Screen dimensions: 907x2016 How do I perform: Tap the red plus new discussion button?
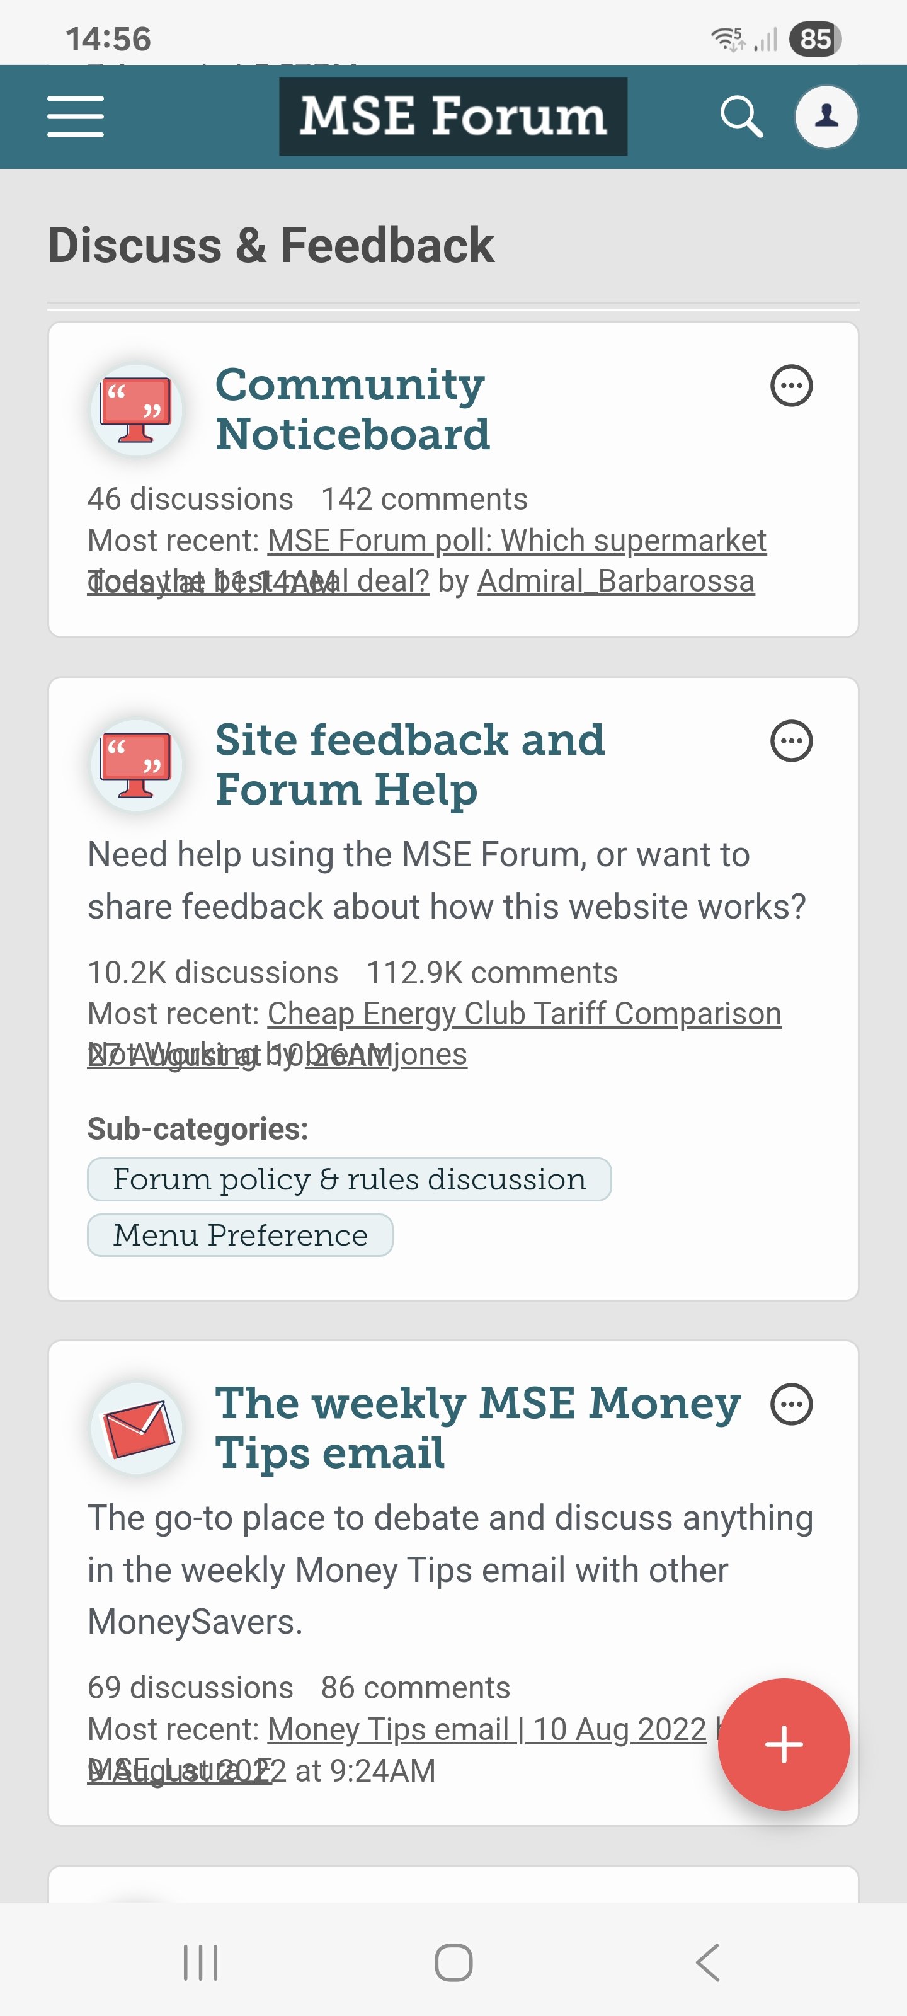784,1744
